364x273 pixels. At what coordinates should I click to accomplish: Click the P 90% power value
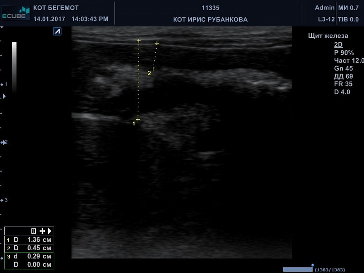344,53
